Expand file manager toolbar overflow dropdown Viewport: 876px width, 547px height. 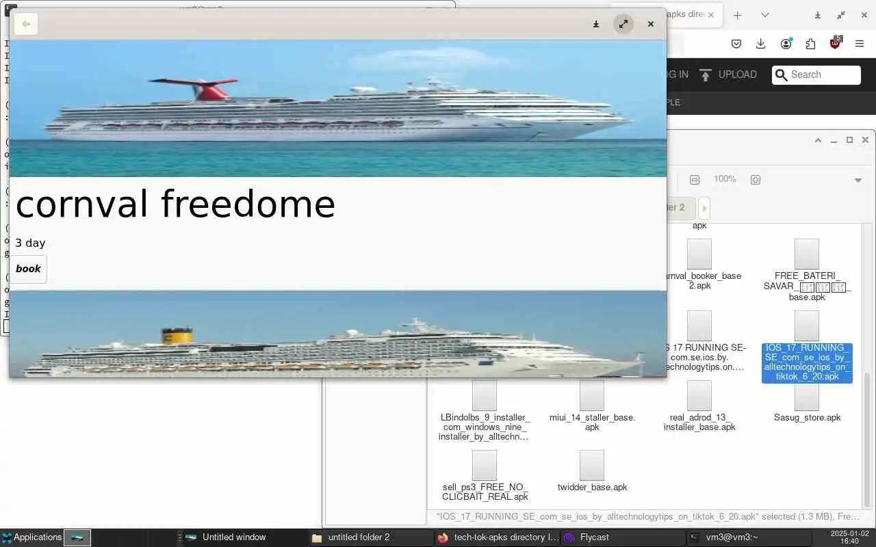[x=858, y=181]
